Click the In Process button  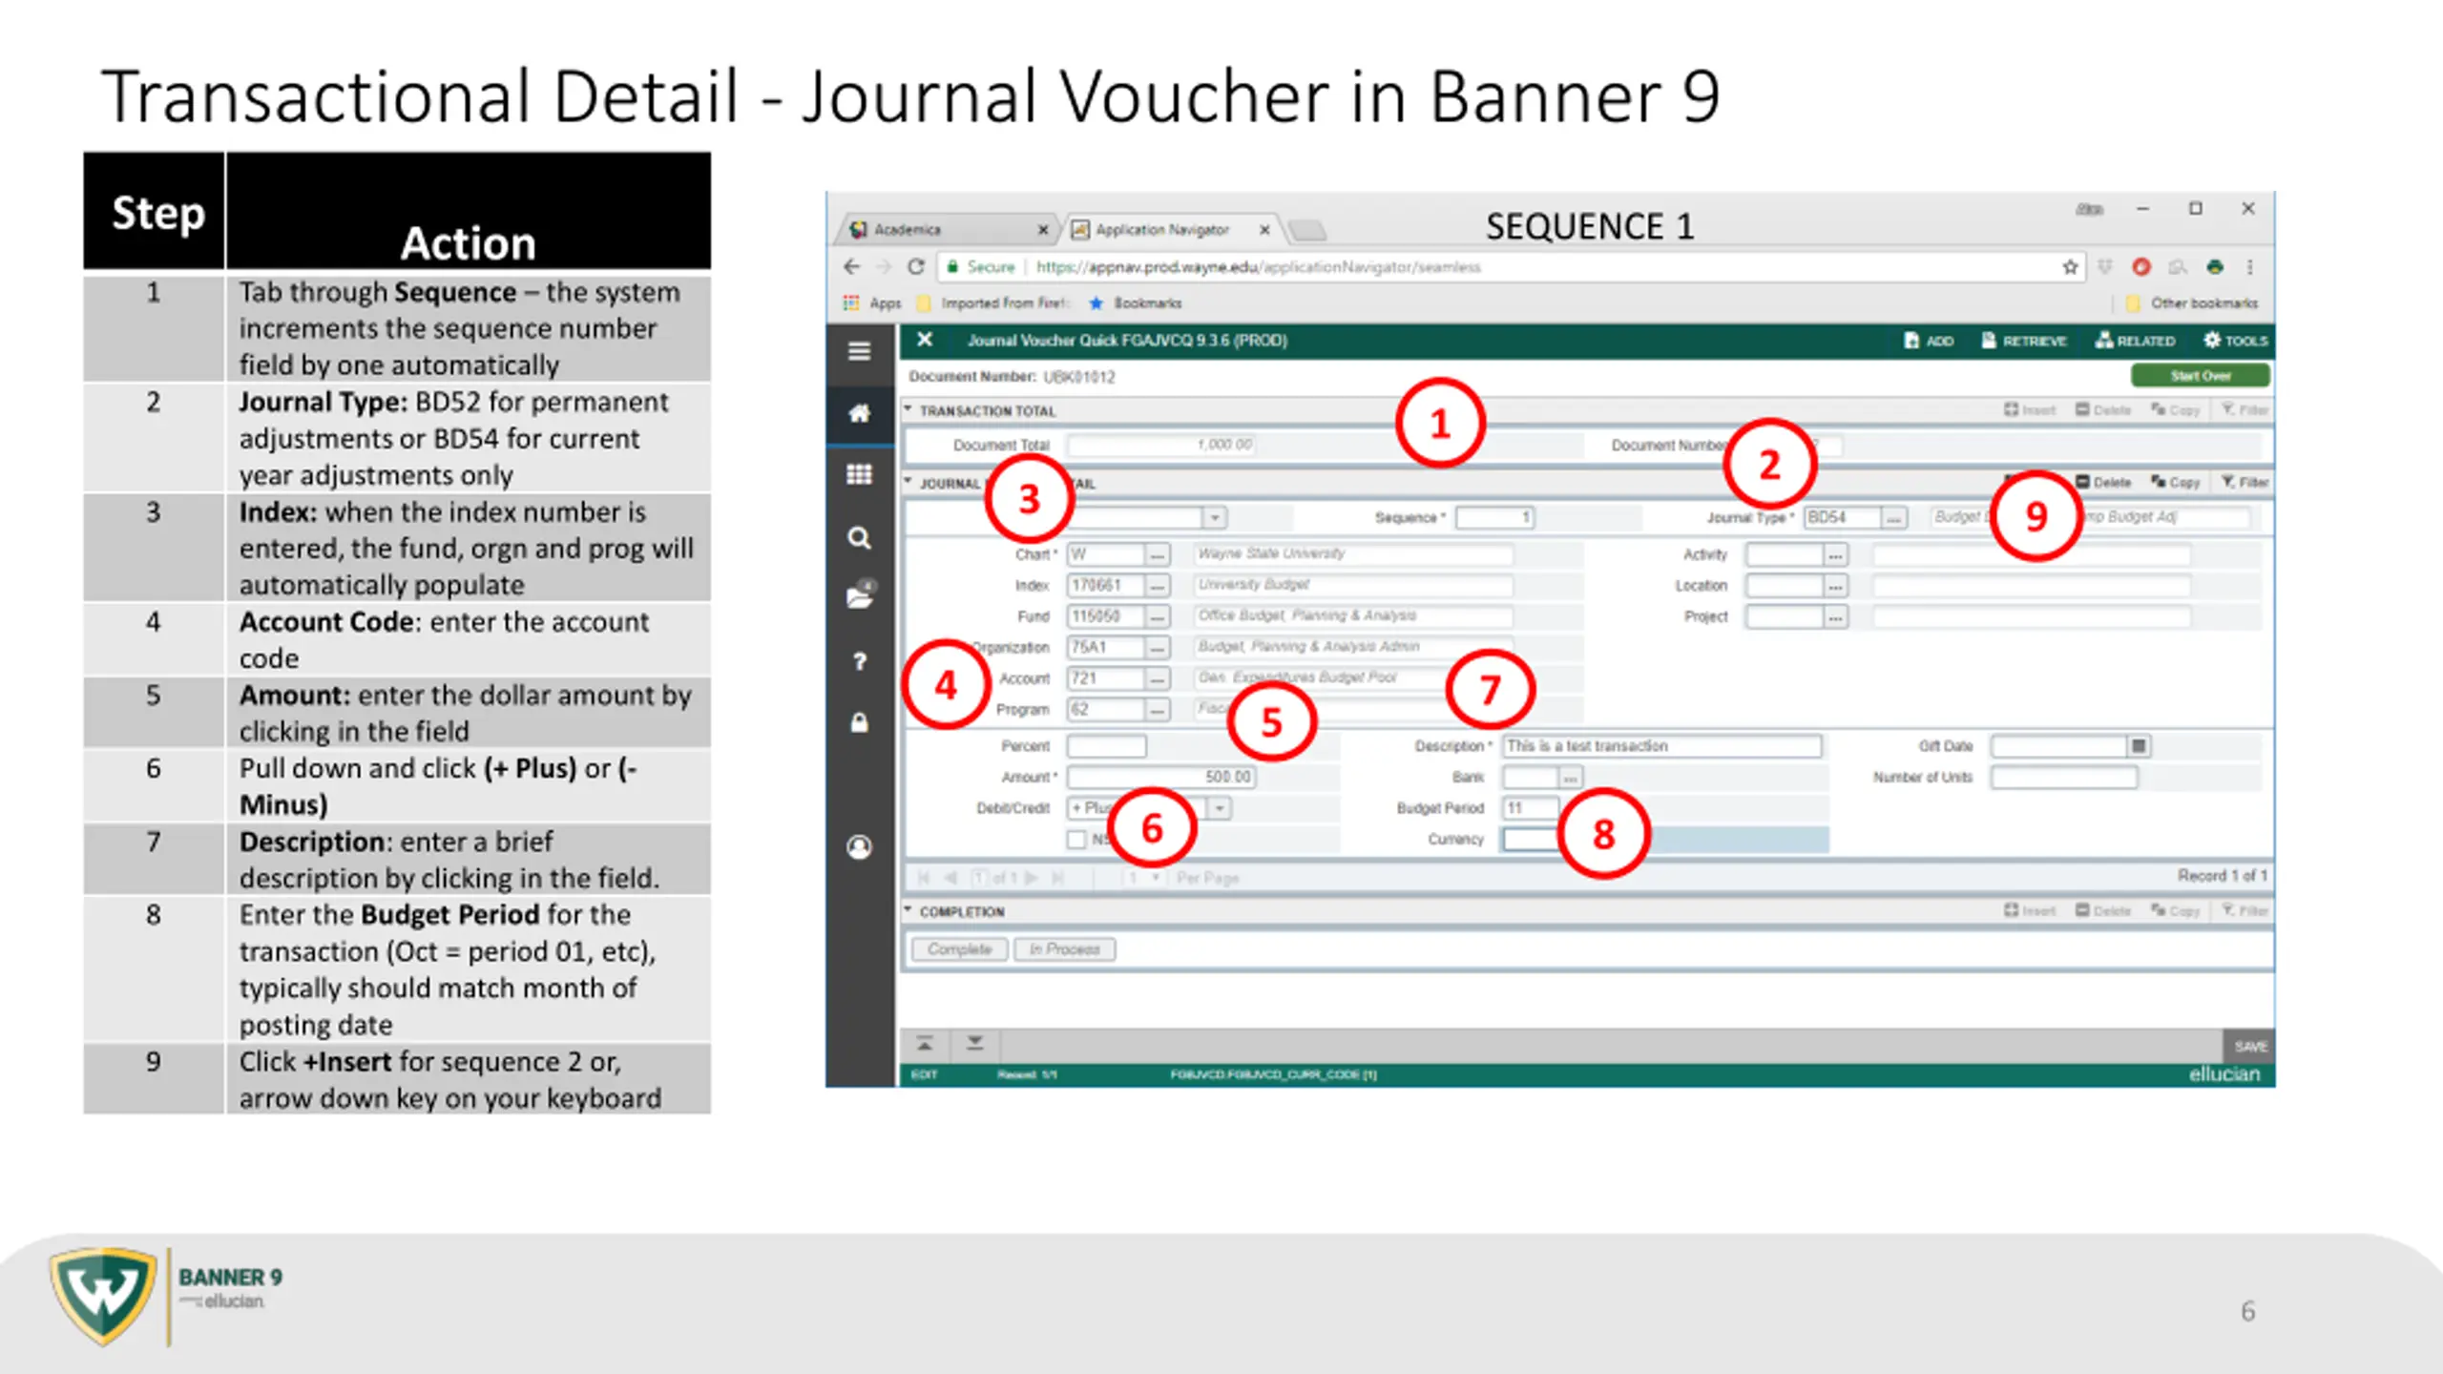click(x=1064, y=949)
